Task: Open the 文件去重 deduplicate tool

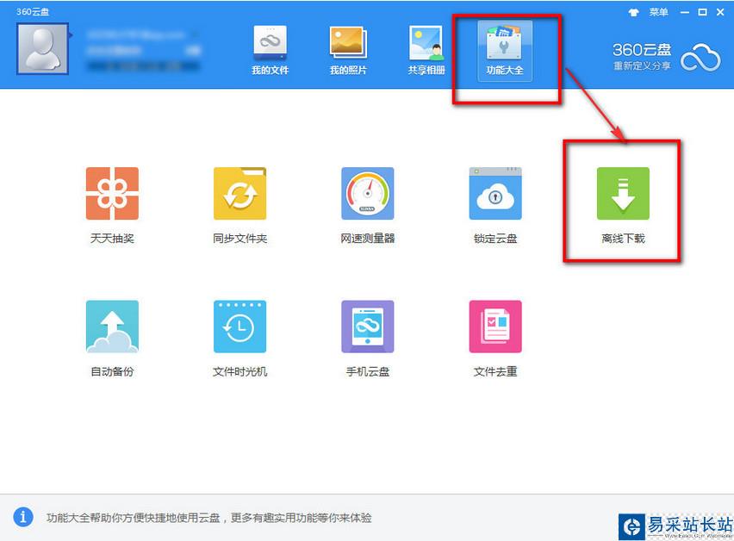Action: click(x=495, y=326)
